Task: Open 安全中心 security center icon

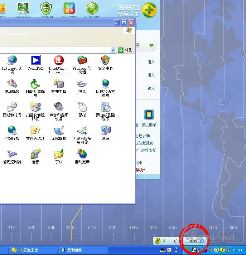Action: pyautogui.click(x=105, y=63)
